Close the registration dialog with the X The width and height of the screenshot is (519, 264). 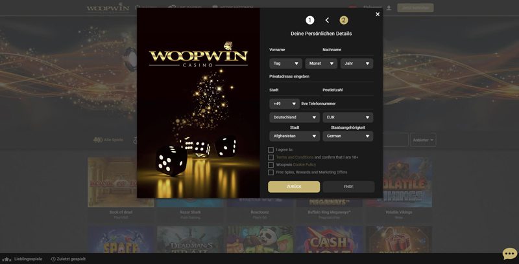378,14
